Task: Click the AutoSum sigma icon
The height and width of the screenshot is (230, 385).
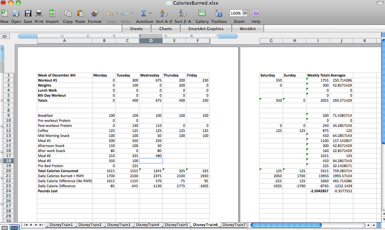Action: coord(143,13)
